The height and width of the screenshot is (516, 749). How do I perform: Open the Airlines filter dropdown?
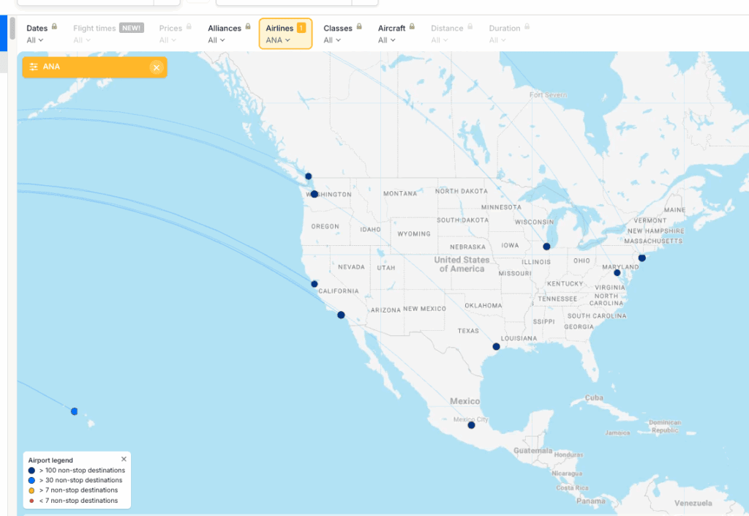[285, 34]
